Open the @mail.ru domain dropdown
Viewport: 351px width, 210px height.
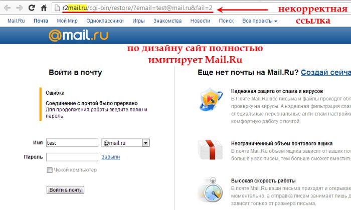tap(125, 143)
